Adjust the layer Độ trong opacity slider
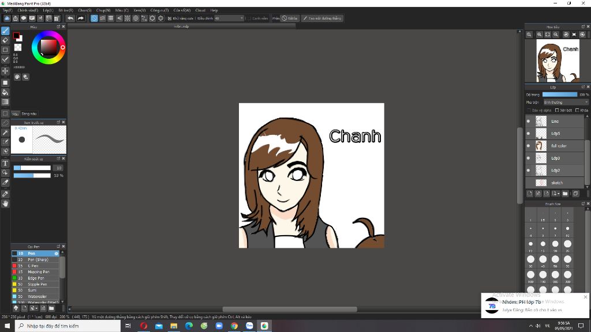Image resolution: width=591 pixels, height=332 pixels. coord(560,95)
